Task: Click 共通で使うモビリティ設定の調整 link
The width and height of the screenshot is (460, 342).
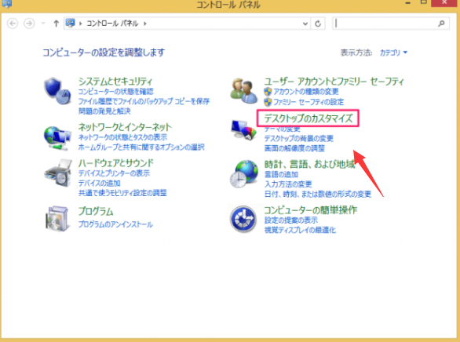Action: [122, 193]
